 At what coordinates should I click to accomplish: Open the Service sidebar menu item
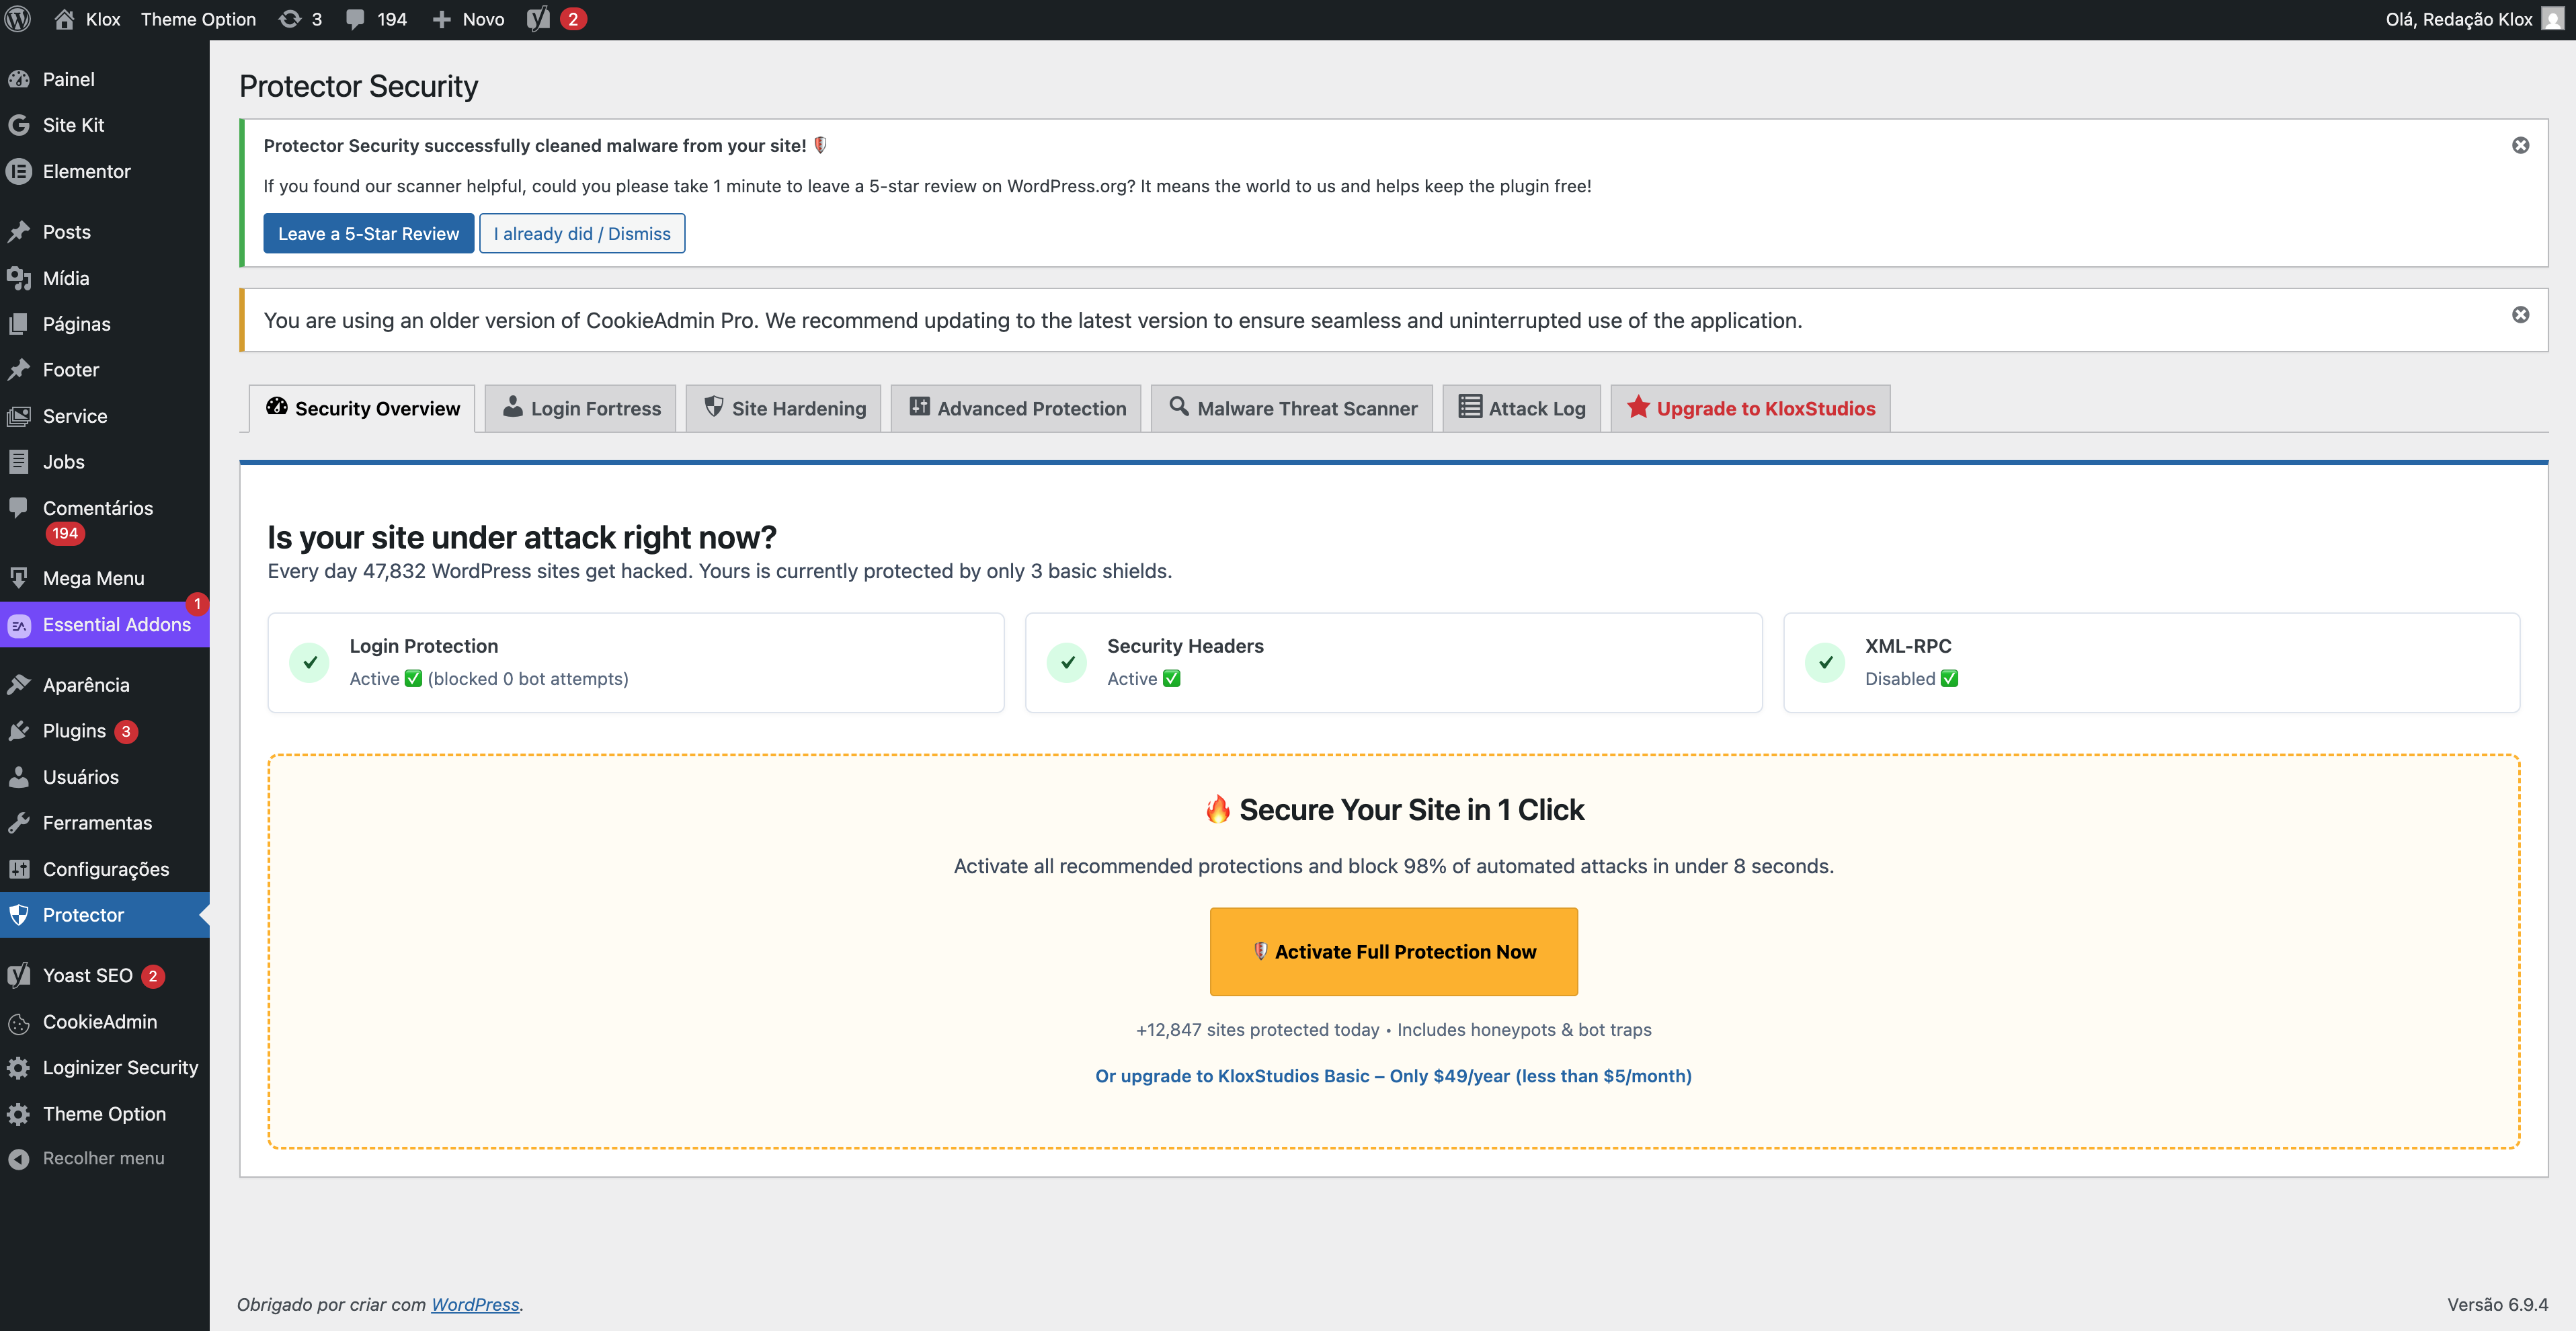coord(105,416)
